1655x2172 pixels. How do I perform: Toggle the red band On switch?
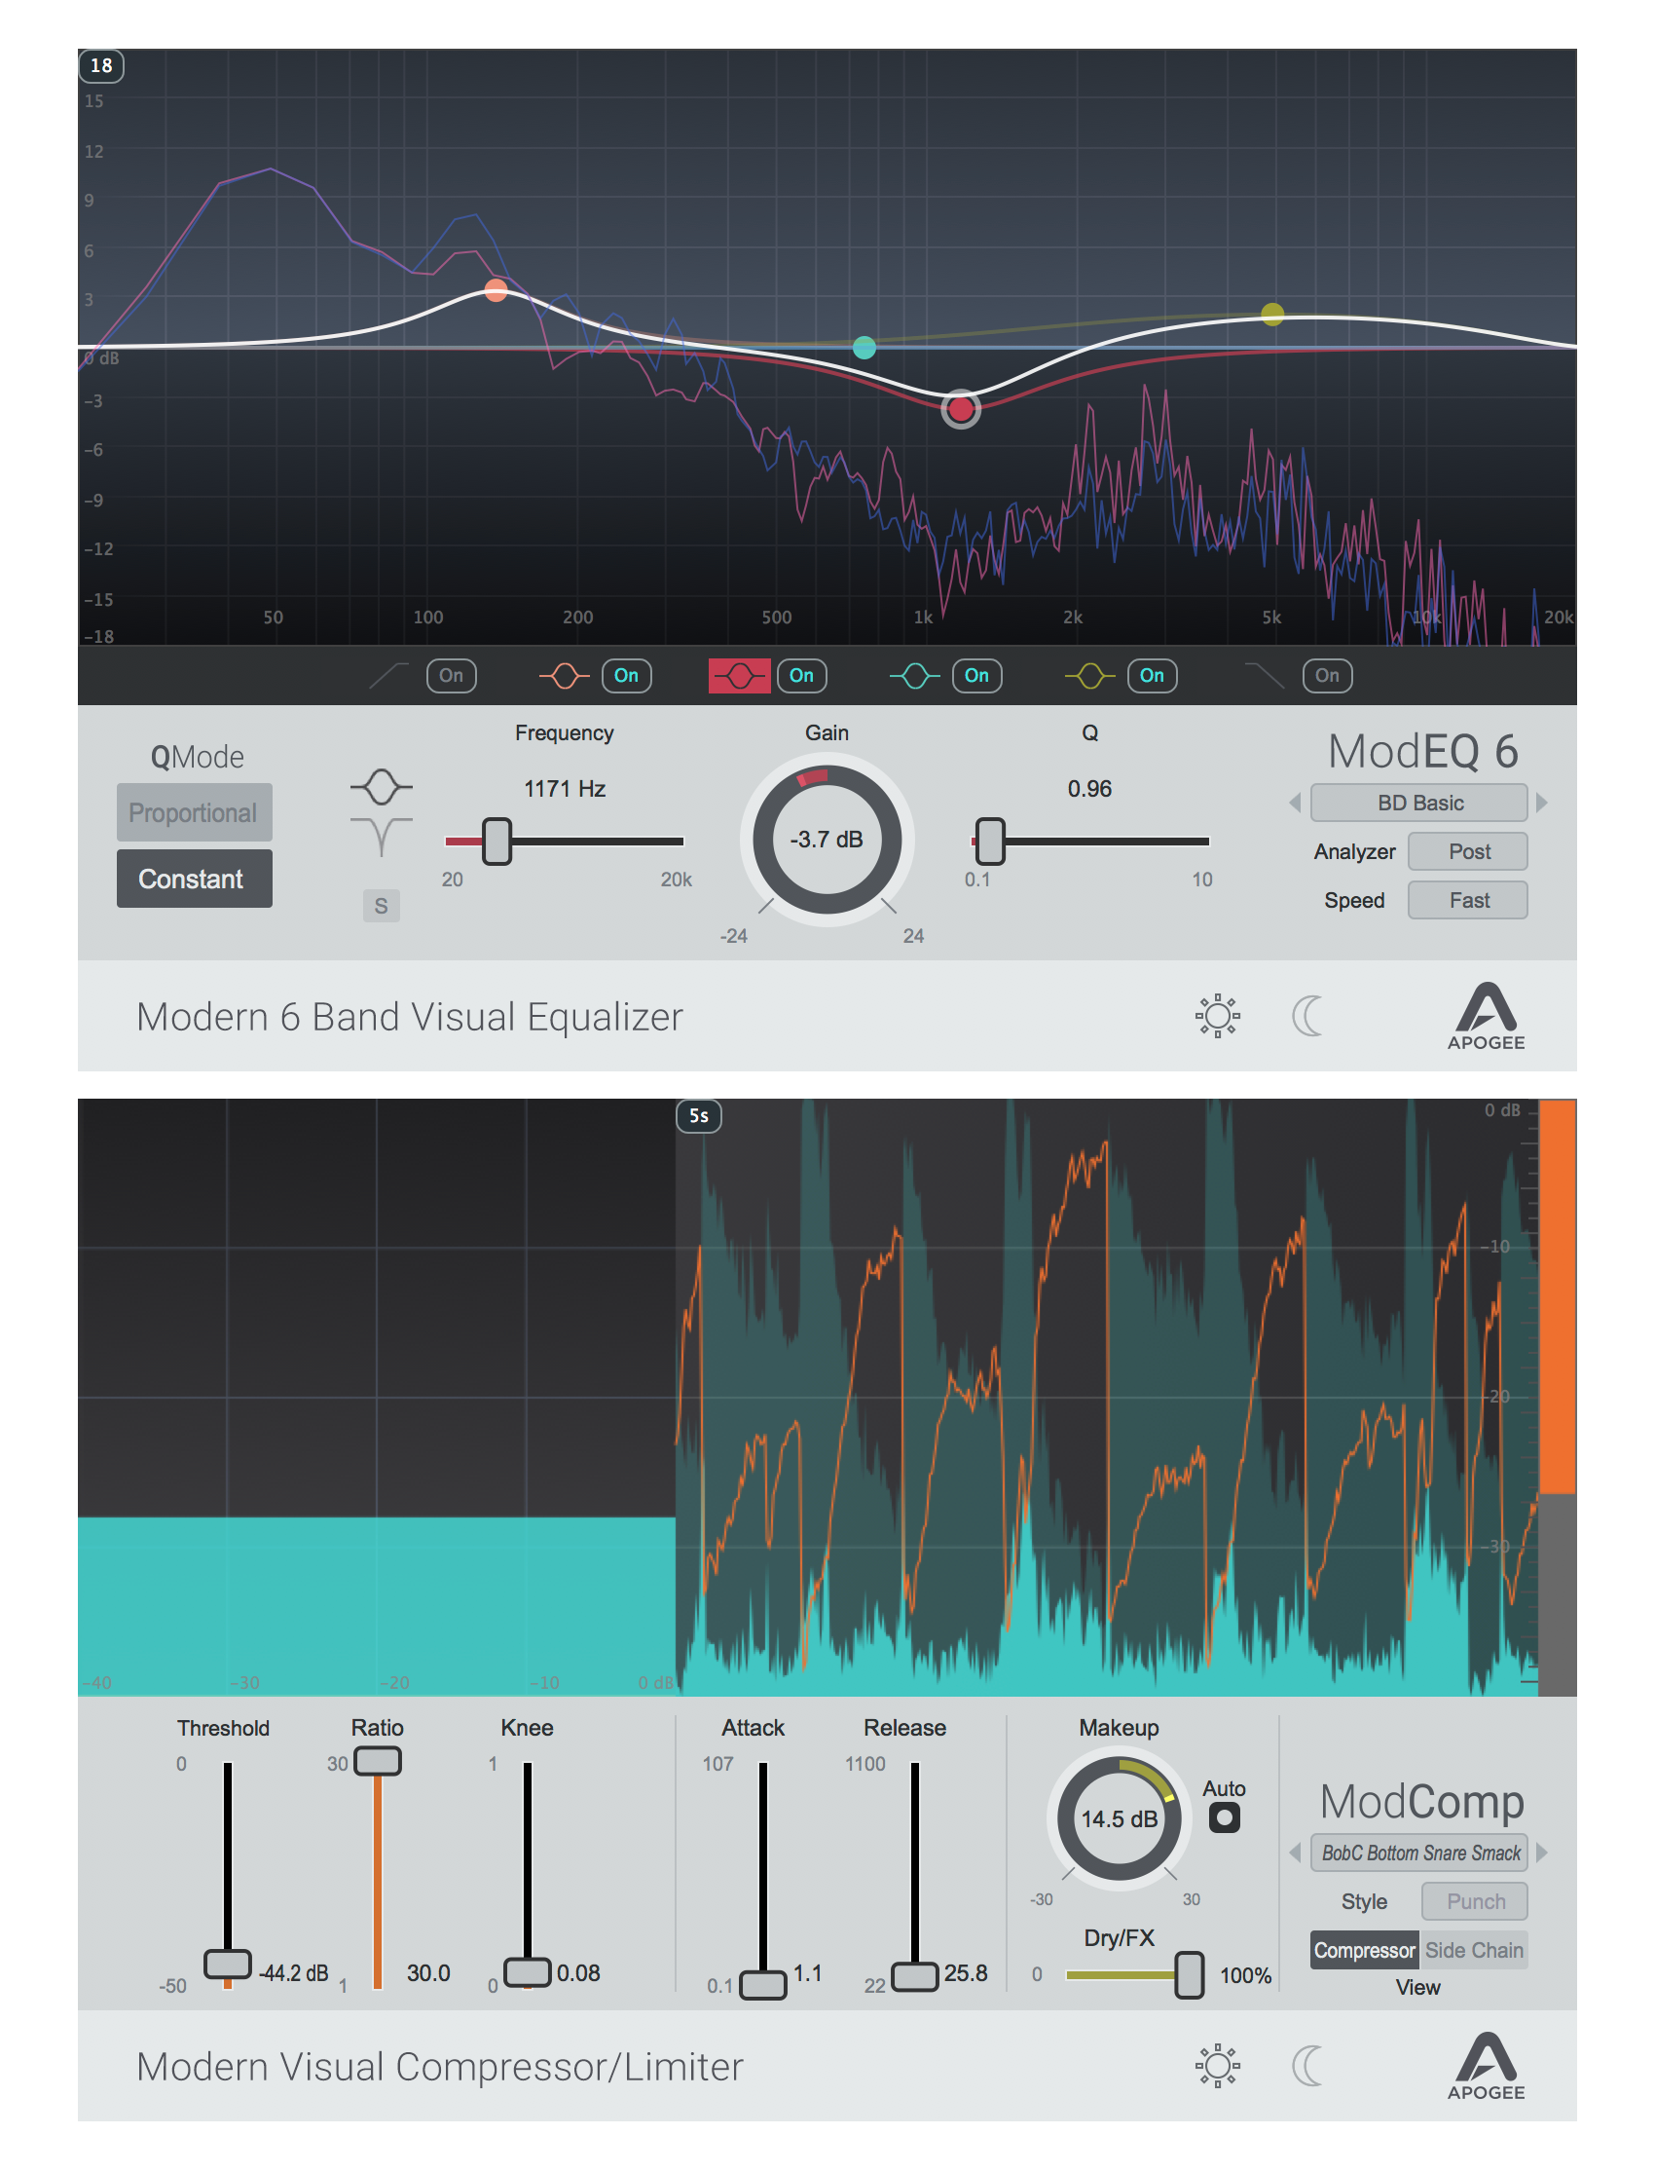pyautogui.click(x=801, y=676)
